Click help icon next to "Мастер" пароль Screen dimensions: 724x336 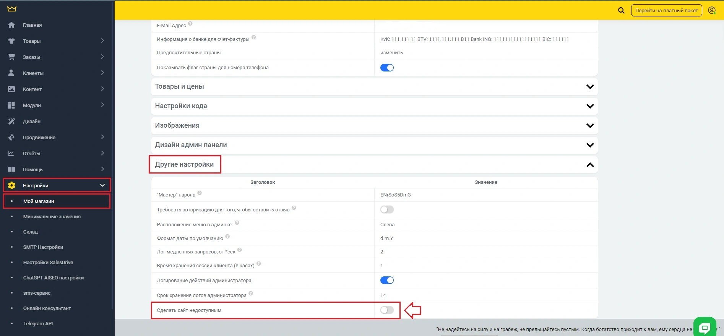click(x=200, y=193)
